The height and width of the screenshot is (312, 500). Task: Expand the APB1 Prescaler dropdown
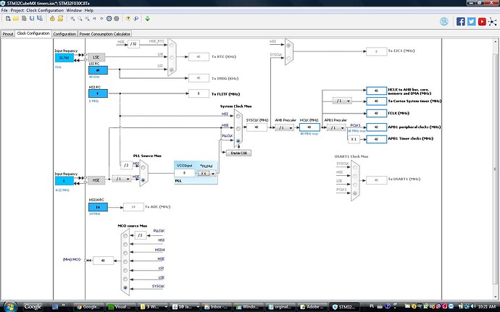(x=336, y=127)
